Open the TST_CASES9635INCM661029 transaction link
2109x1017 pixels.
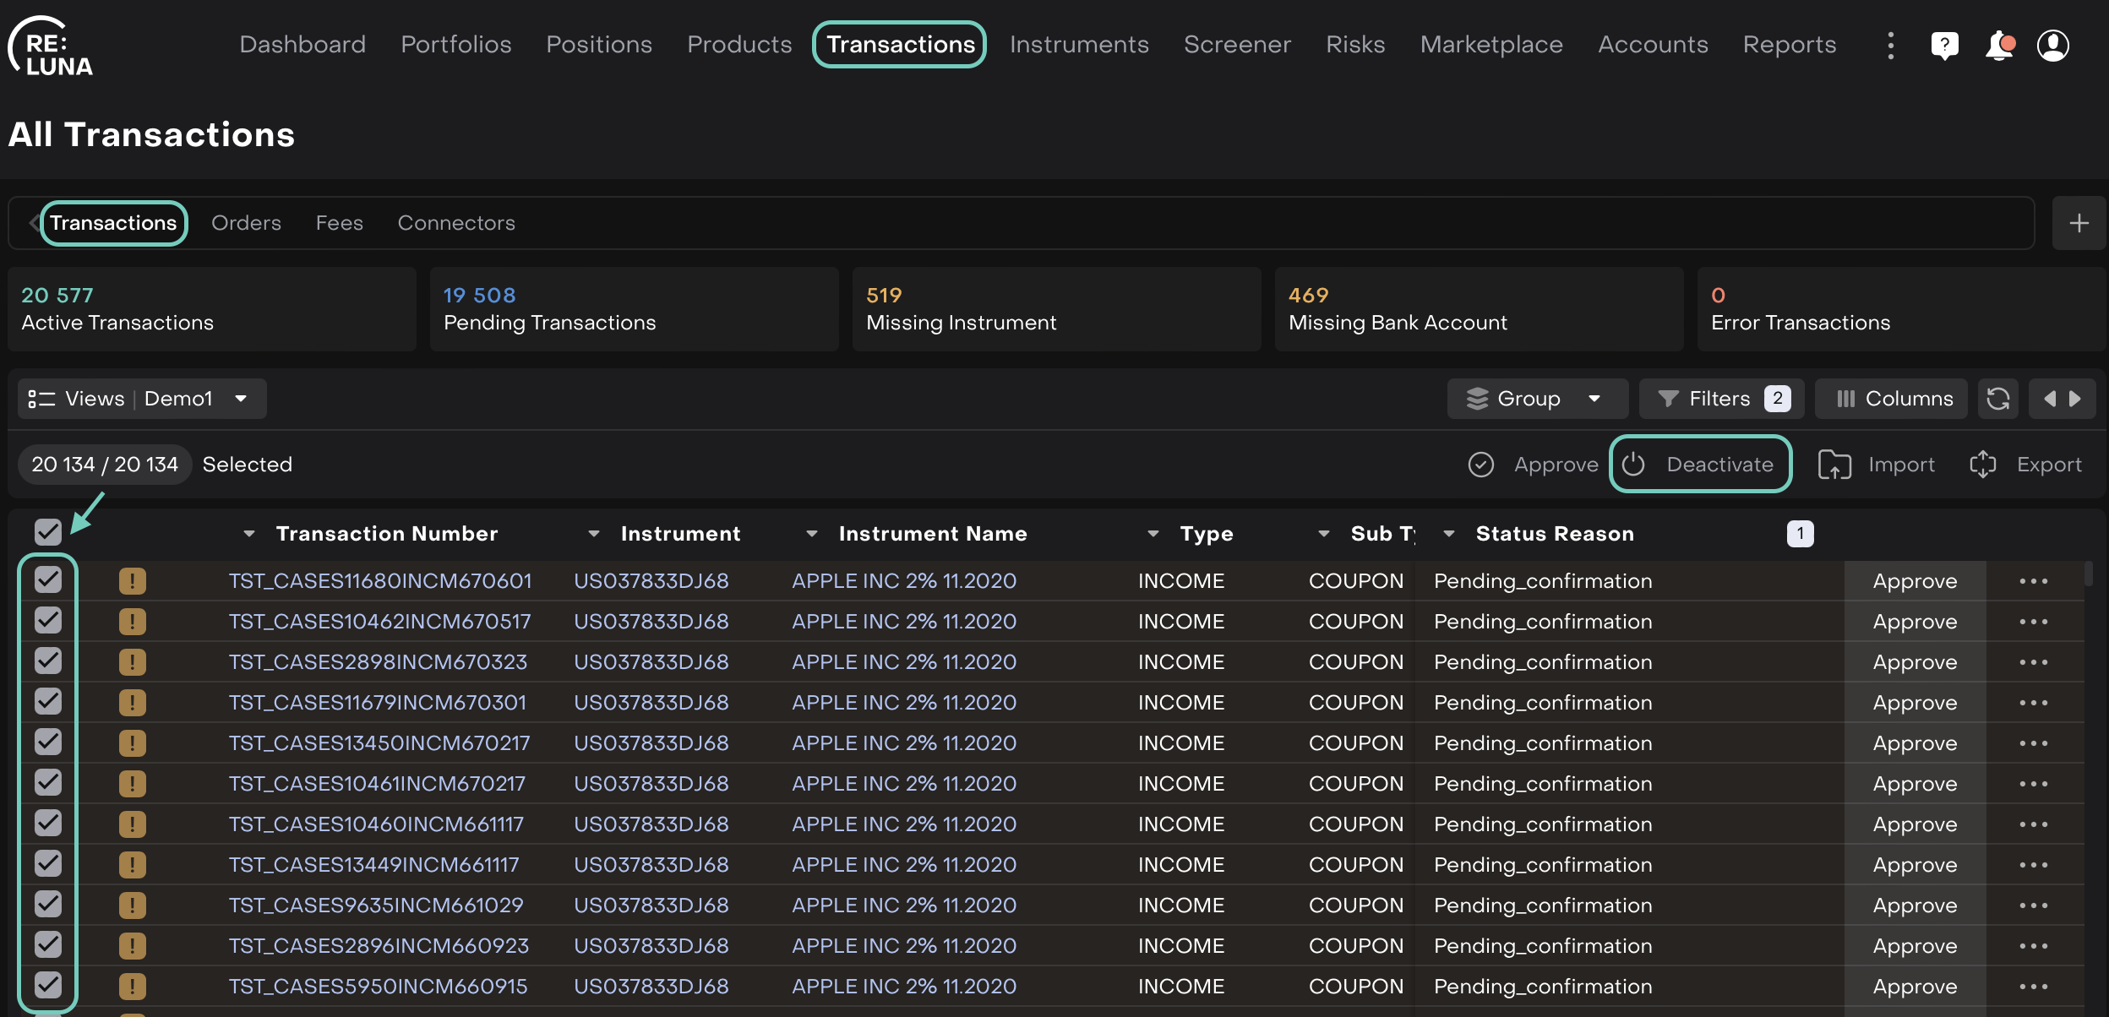376,905
